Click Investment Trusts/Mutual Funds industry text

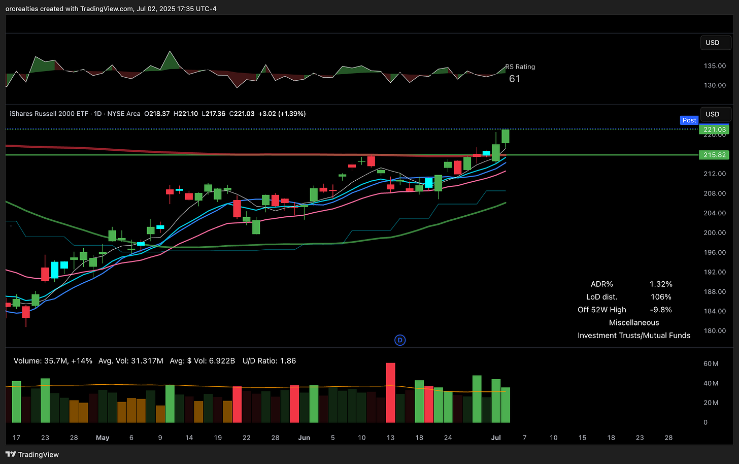point(634,336)
